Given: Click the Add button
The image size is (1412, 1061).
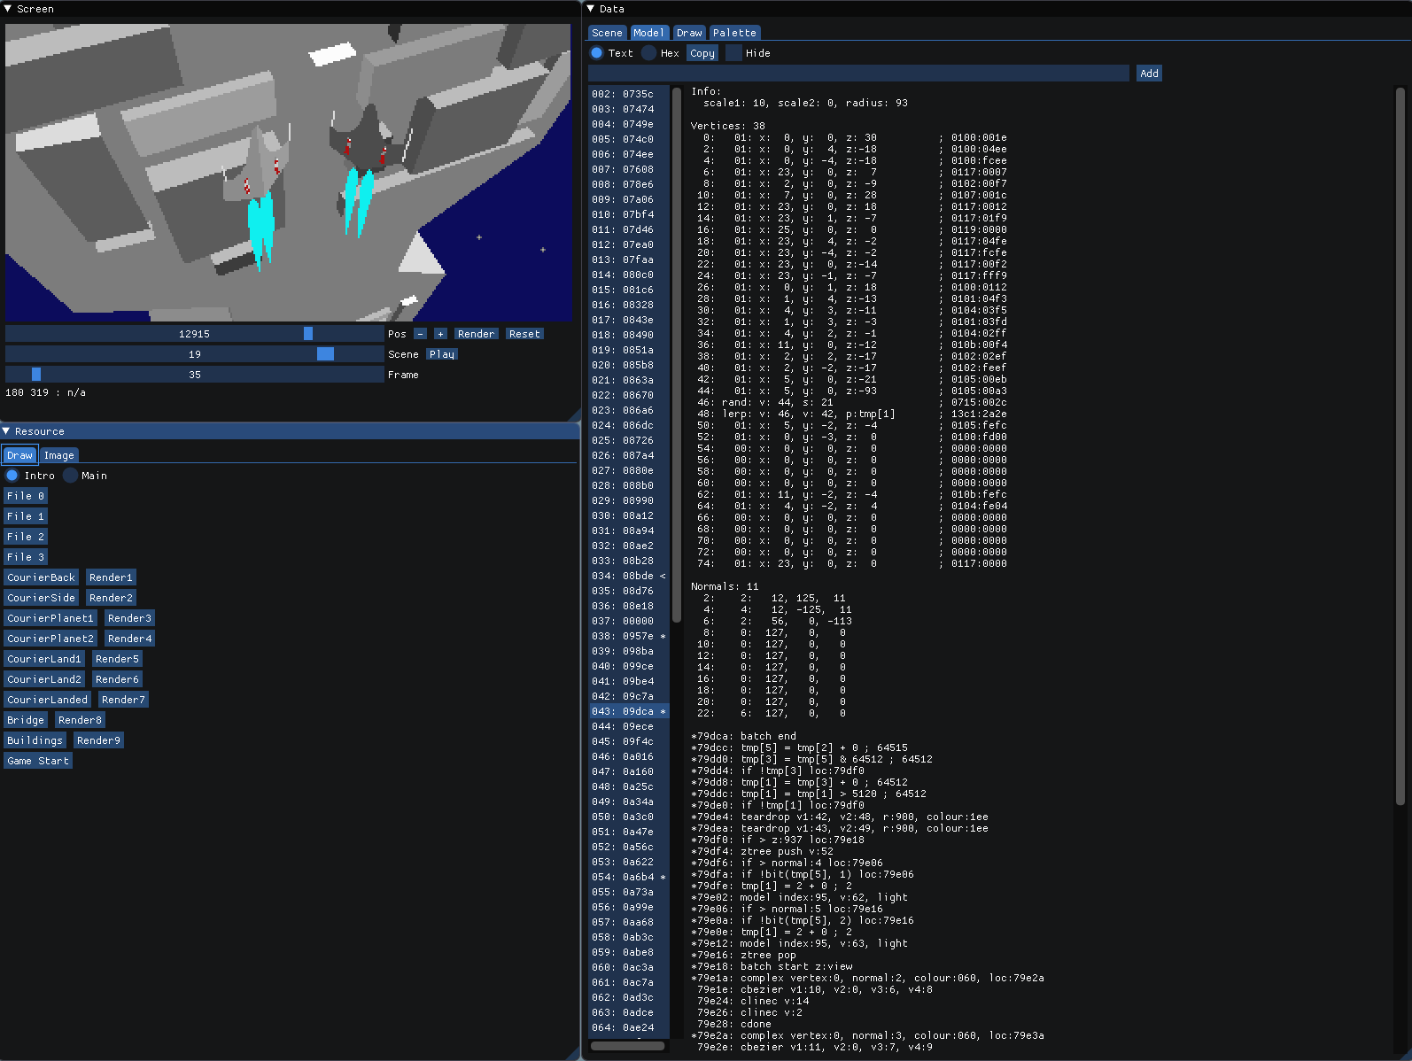Looking at the screenshot, I should [x=1149, y=74].
